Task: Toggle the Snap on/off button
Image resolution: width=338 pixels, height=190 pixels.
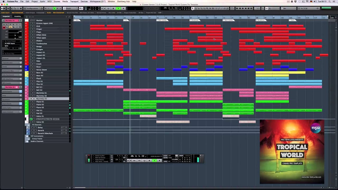Action: 266,8
